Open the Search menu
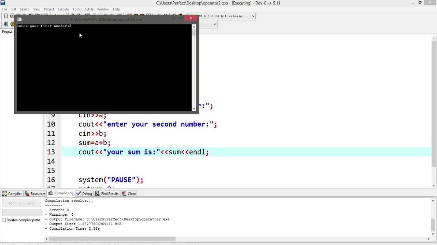Screen dimensions: 437x245 point(25,9)
